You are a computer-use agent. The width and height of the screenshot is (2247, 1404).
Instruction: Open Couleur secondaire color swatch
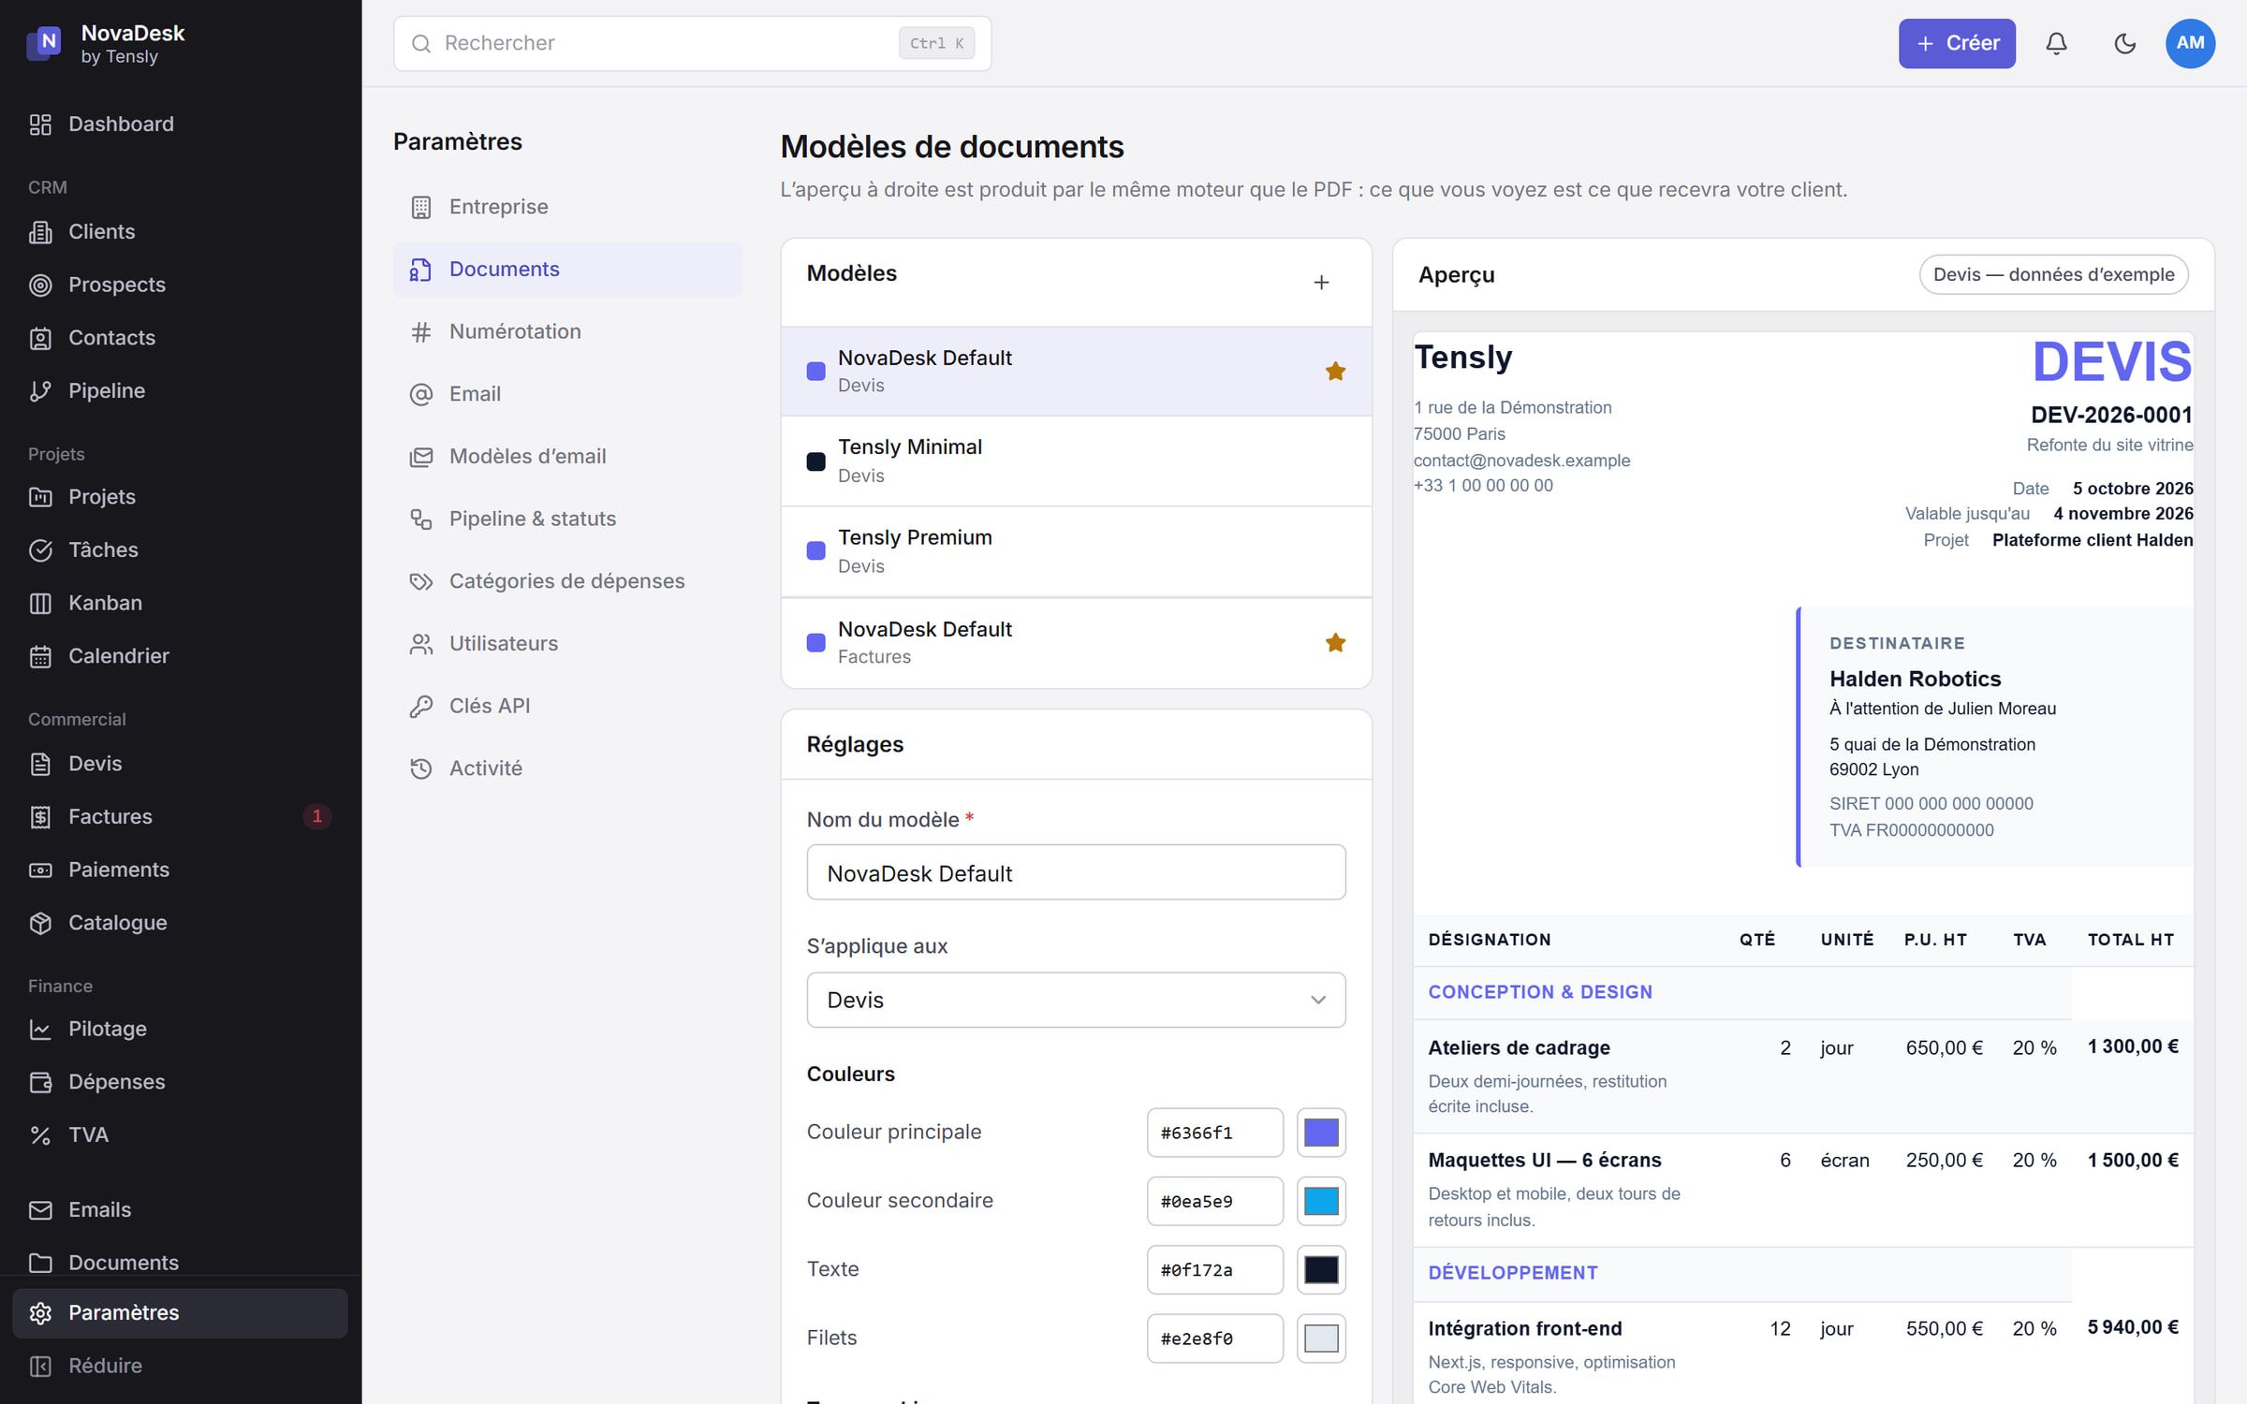coord(1321,1201)
